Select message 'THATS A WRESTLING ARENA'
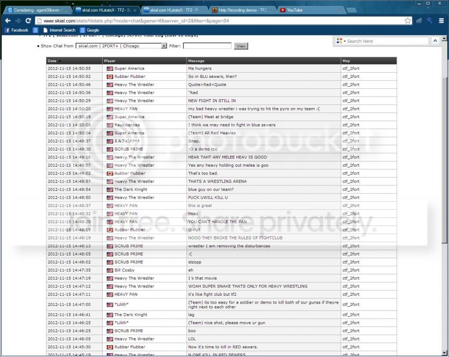 (217, 182)
